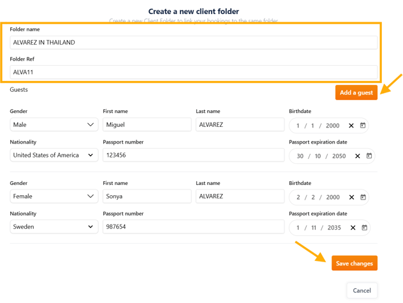Screen dimensions: 403x303
Task: Open calendar picker for Miguel's birthdate
Action: [363, 126]
